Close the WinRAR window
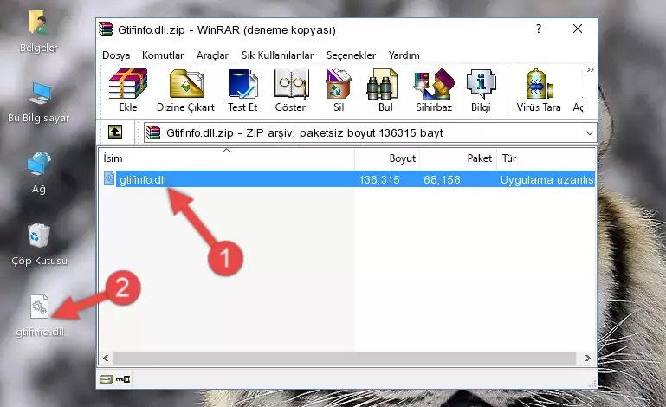The height and width of the screenshot is (407, 666). coord(578,29)
